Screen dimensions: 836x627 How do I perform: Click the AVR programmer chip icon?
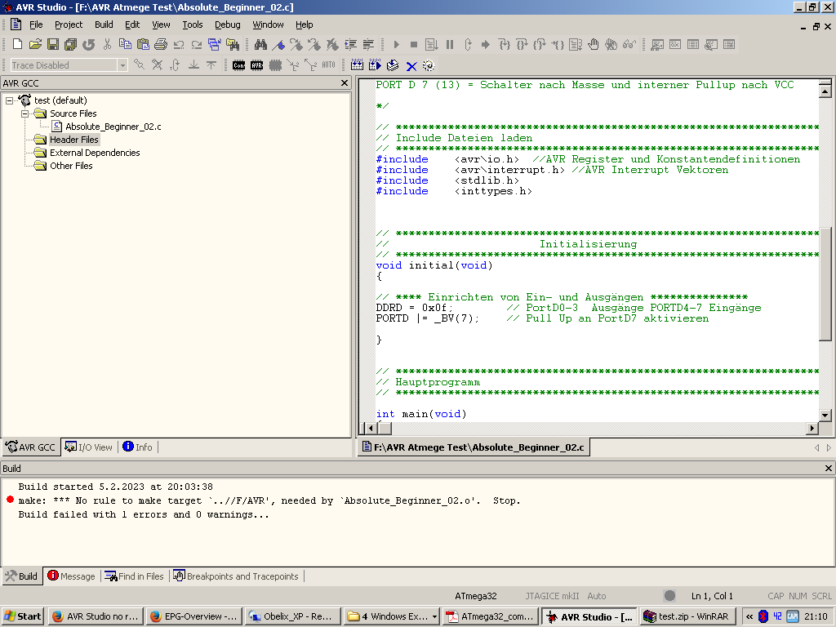pos(257,65)
